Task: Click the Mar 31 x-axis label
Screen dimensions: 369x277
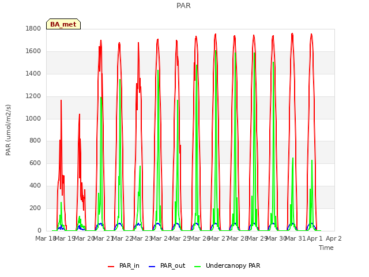Action: pos(296,238)
